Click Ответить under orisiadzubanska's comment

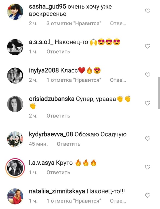pyautogui.click(x=58, y=116)
